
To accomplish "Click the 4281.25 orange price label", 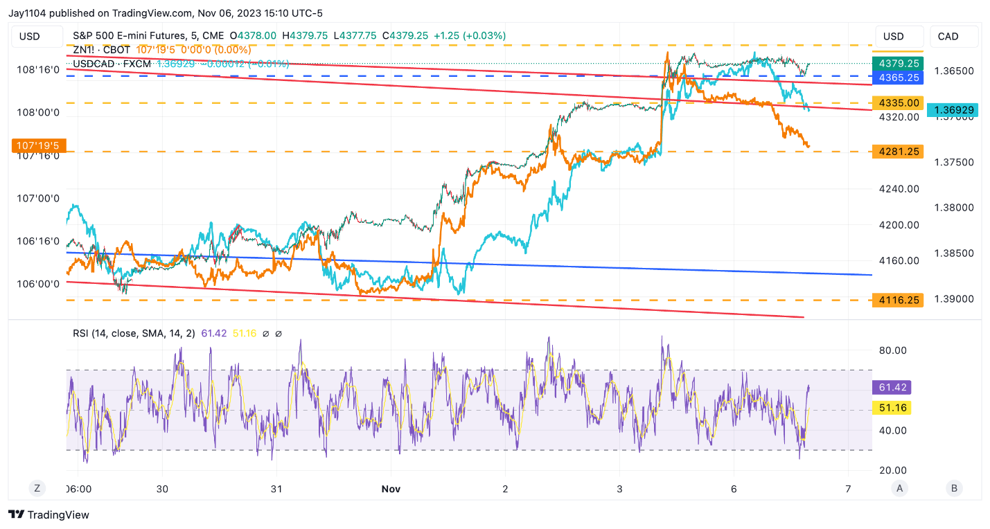I will 899,152.
